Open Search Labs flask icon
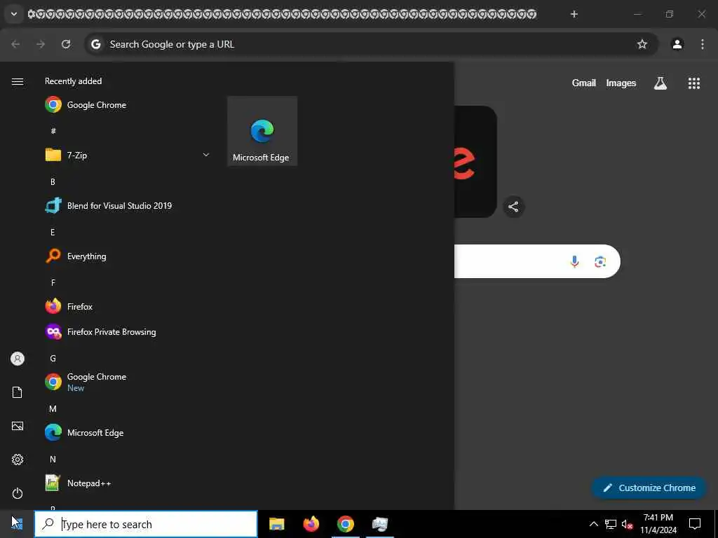The width and height of the screenshot is (718, 538). tap(661, 83)
